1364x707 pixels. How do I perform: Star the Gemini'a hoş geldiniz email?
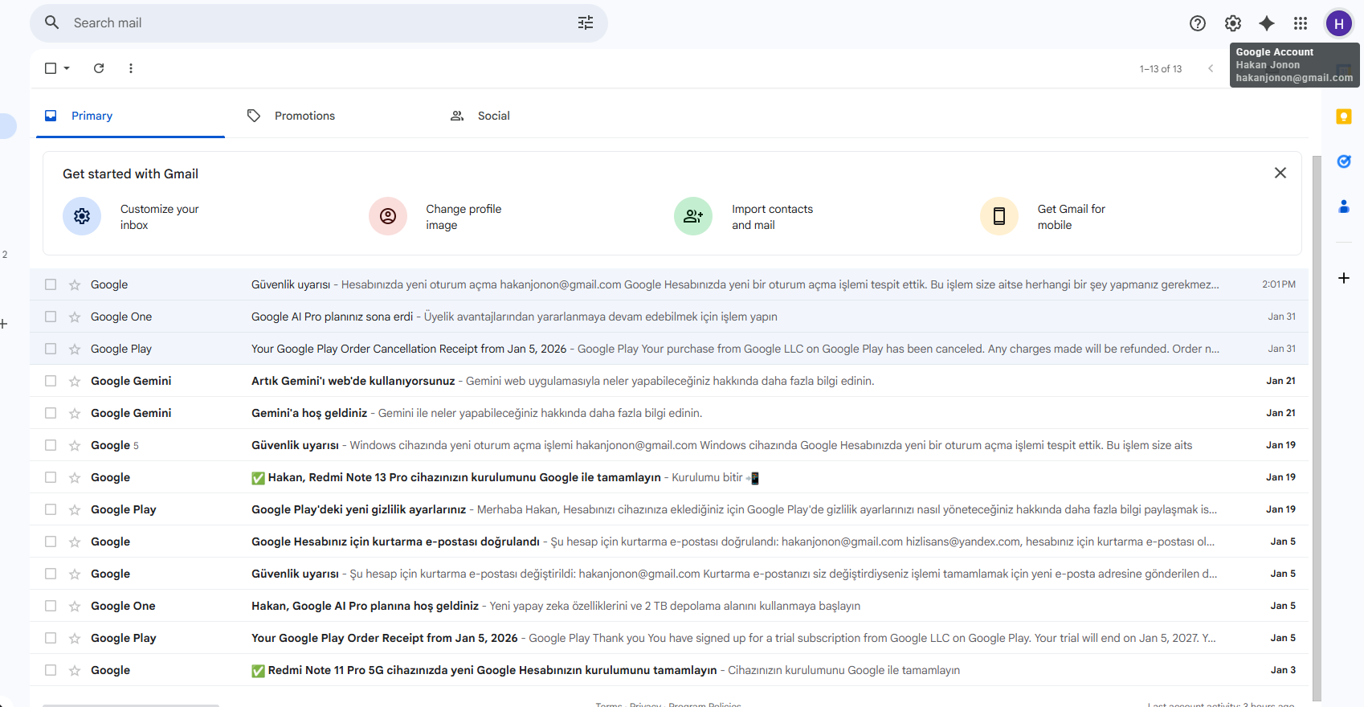pyautogui.click(x=75, y=413)
